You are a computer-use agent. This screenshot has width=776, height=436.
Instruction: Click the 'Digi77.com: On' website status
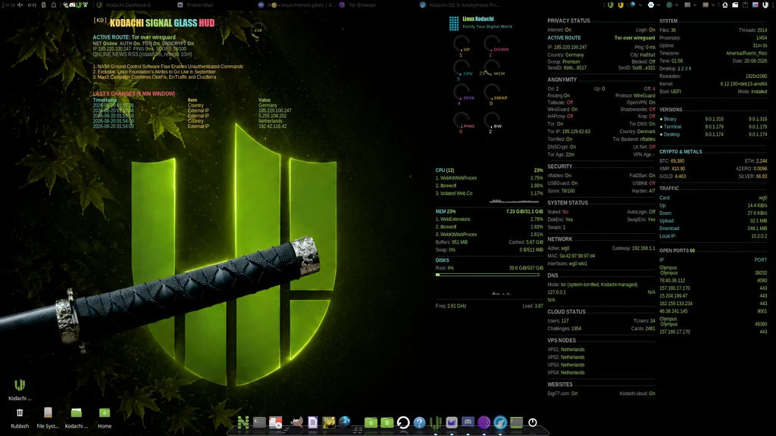pyautogui.click(x=562, y=394)
